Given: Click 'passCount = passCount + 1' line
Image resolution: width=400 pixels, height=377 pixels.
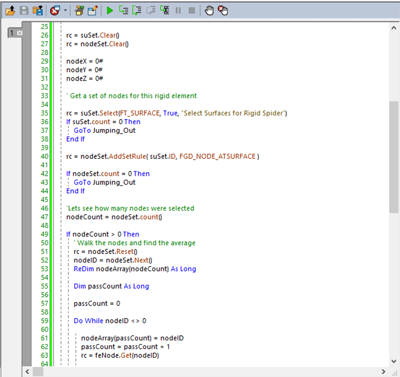Looking at the screenshot, I should 125,347.
